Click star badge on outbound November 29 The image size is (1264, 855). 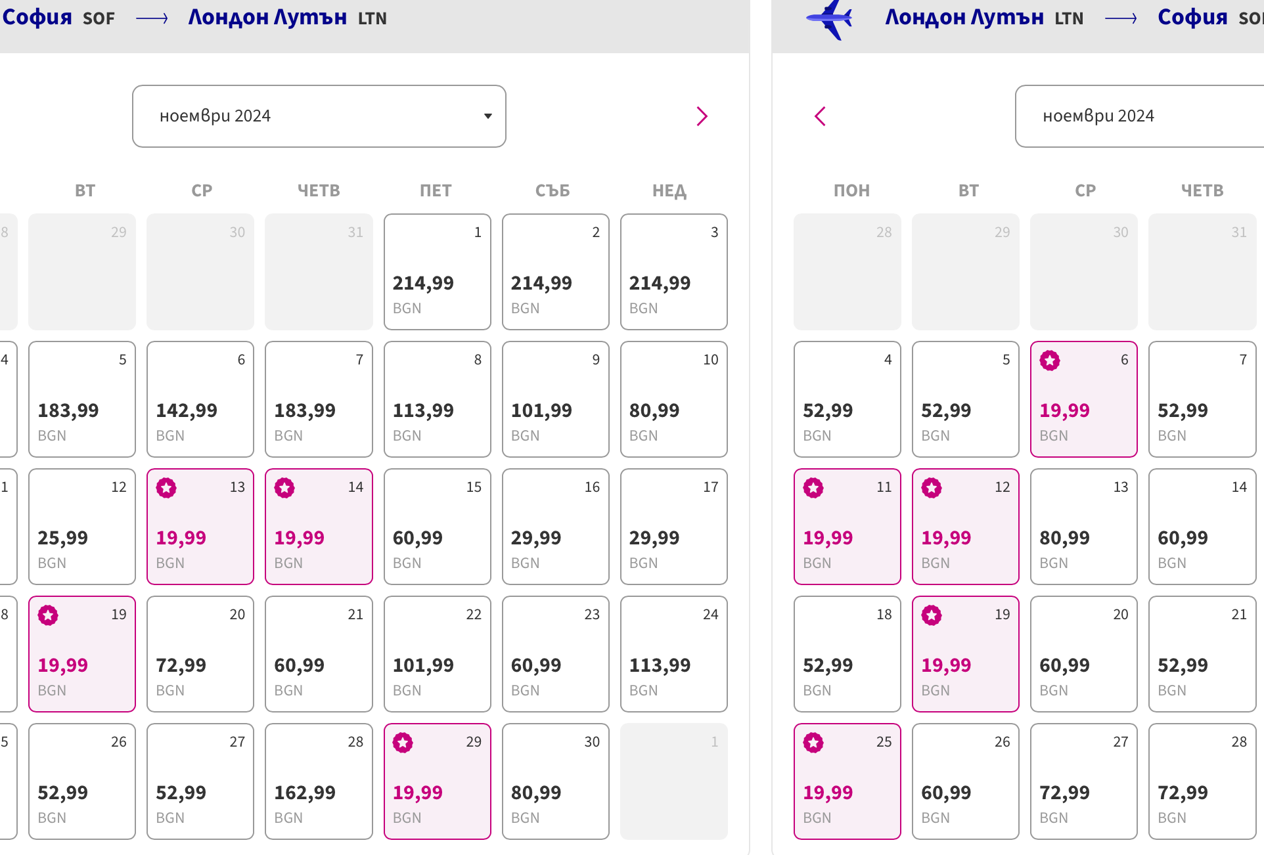coord(403,743)
